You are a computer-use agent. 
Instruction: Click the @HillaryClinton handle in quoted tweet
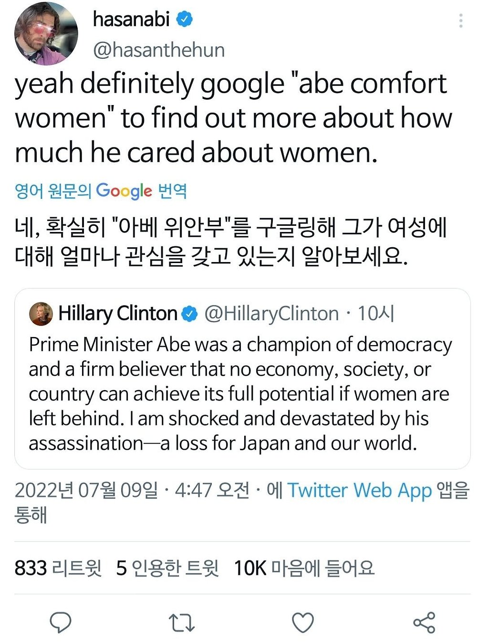pyautogui.click(x=271, y=314)
